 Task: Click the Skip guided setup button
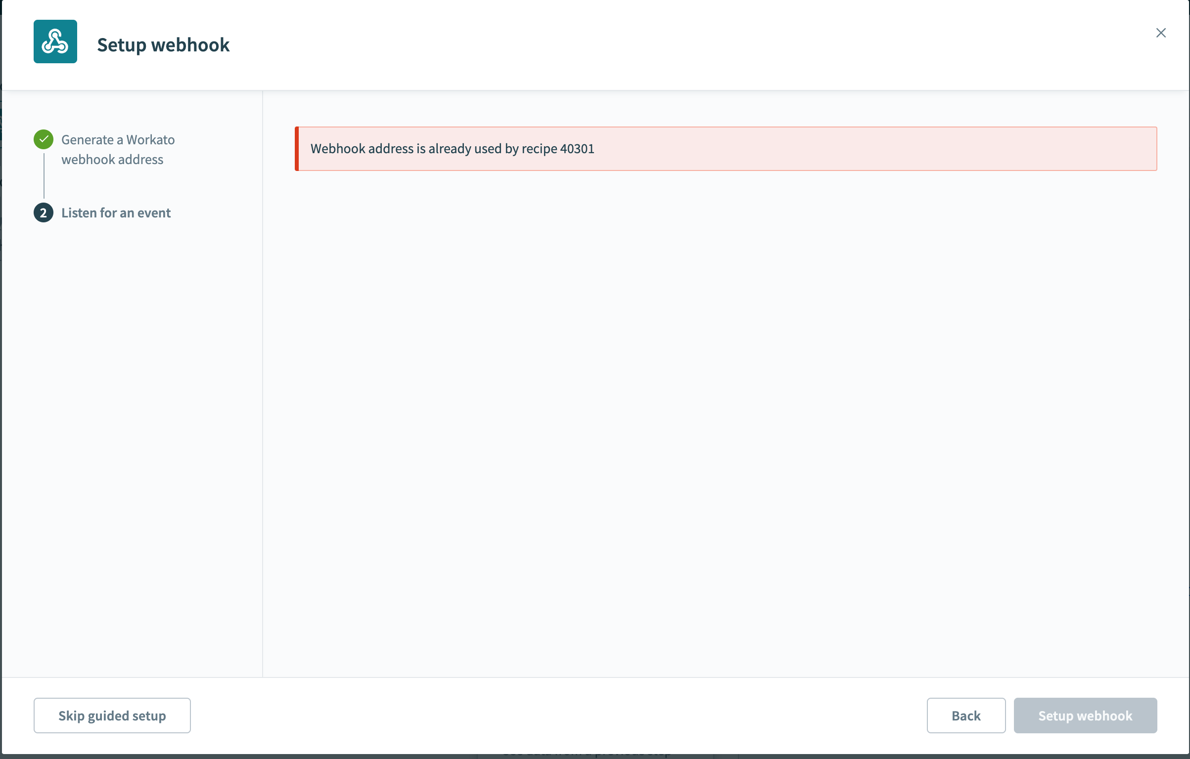(112, 715)
